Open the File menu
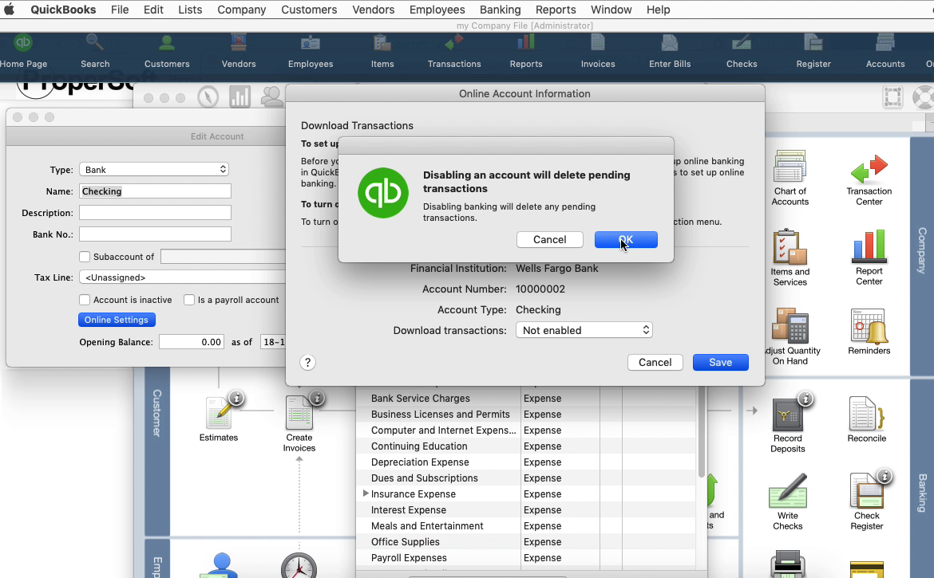Viewport: 934px width, 578px height. point(120,10)
